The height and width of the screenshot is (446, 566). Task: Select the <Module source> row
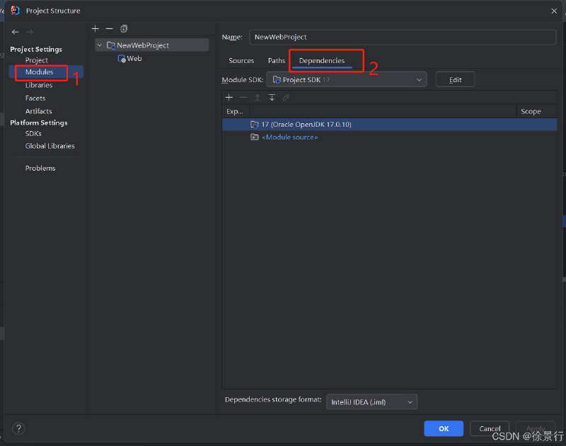[x=390, y=137]
